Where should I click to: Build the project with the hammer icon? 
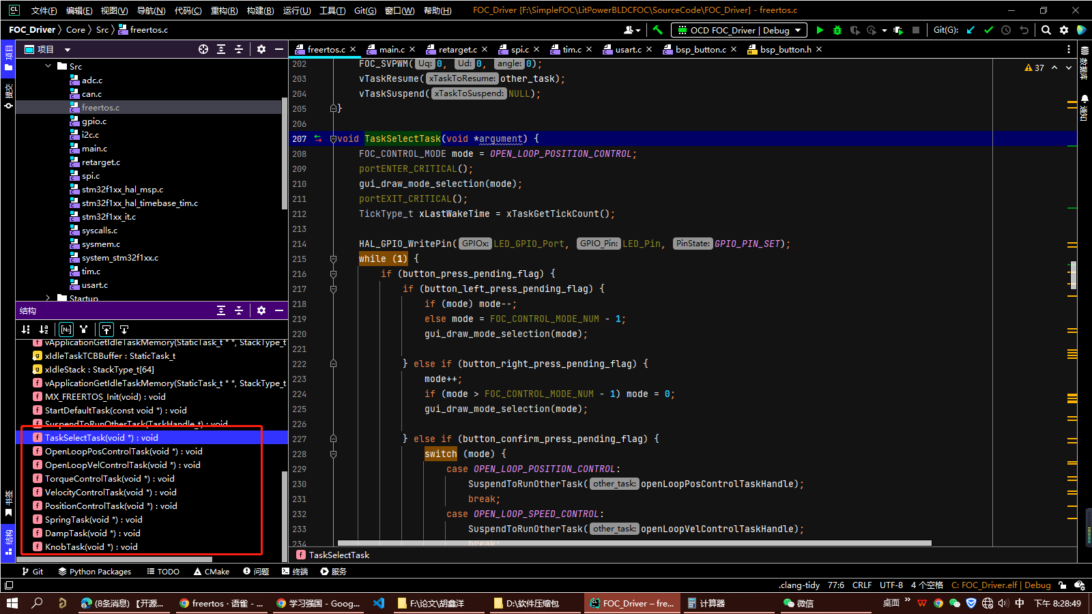[x=657, y=30]
